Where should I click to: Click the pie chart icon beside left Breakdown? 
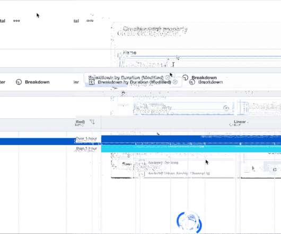tap(19, 82)
